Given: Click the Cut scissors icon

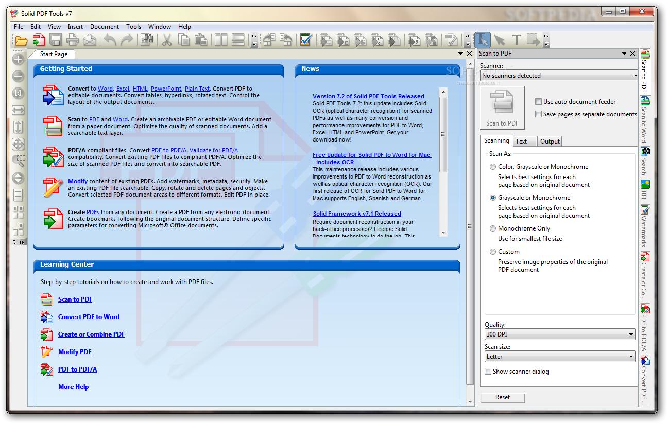Looking at the screenshot, I should point(167,40).
